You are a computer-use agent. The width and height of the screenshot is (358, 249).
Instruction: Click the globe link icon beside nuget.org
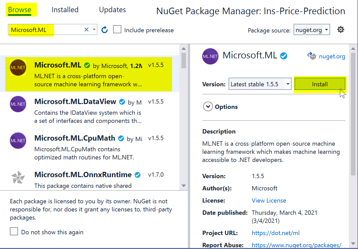point(312,56)
